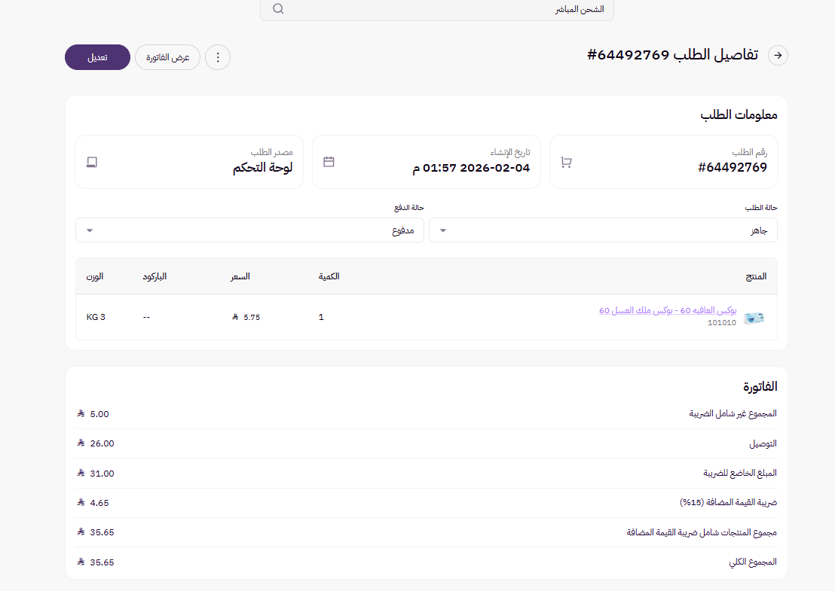Click the product image thumbnail in the items table

pos(755,317)
